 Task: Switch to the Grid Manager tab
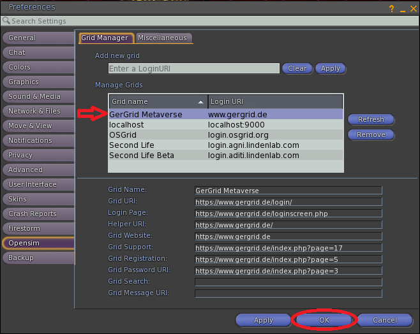pyautogui.click(x=106, y=38)
